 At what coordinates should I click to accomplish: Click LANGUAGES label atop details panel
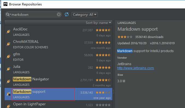click(127, 23)
